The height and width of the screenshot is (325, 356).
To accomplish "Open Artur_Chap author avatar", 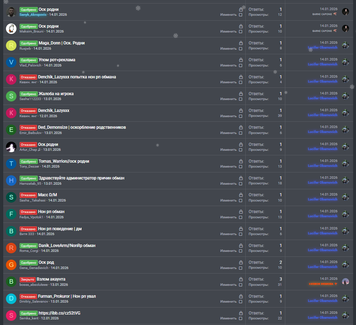I will 11,147.
